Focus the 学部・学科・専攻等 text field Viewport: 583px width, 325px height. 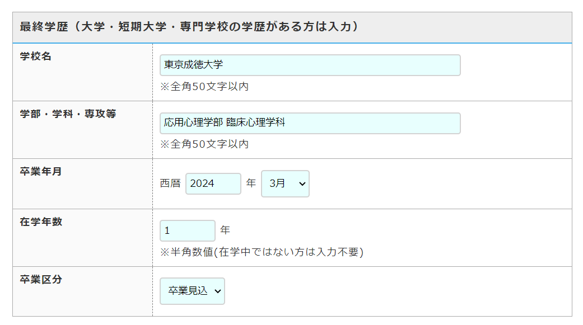click(x=310, y=123)
